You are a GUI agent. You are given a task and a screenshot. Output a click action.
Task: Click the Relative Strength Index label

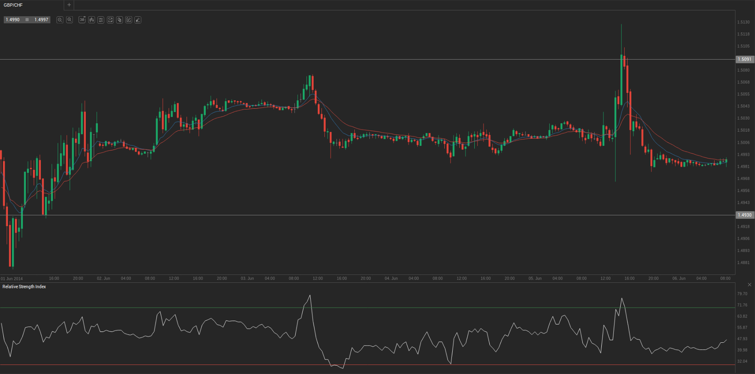click(24, 287)
